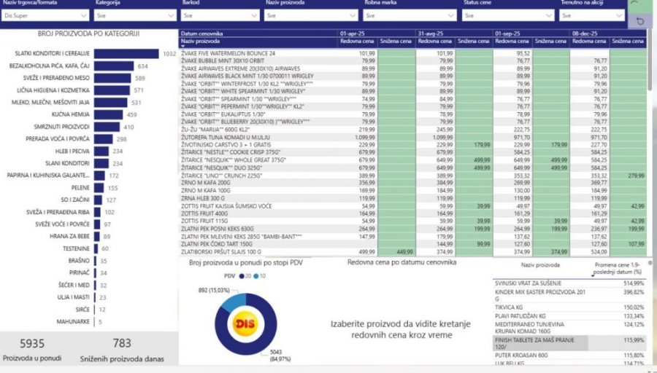Click the reset filters arrow button
Screen dimensions: 657x373
tap(640, 22)
